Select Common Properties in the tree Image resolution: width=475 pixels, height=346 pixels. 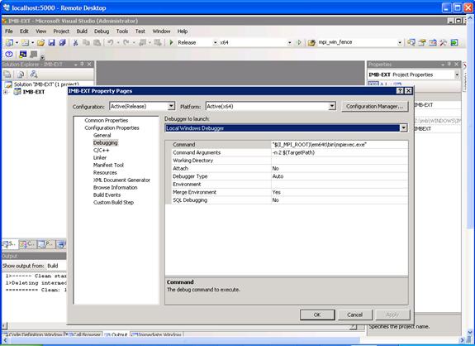pyautogui.click(x=107, y=121)
